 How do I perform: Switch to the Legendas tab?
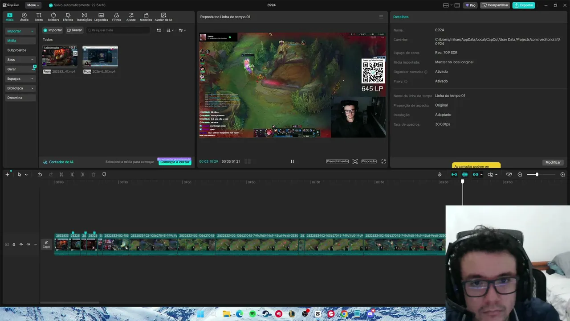pyautogui.click(x=101, y=17)
